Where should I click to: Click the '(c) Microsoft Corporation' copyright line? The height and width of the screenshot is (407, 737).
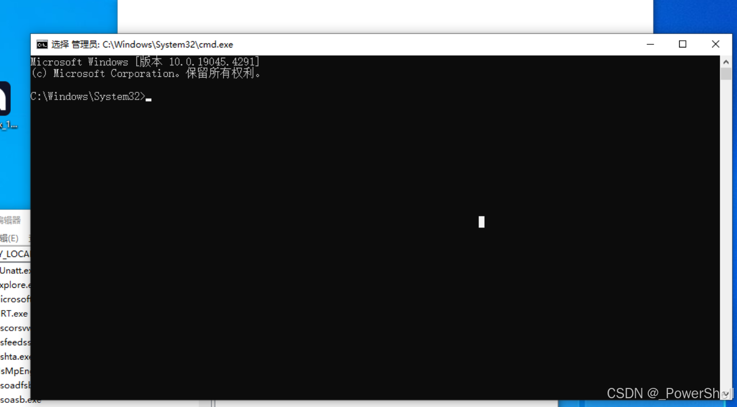coord(146,73)
